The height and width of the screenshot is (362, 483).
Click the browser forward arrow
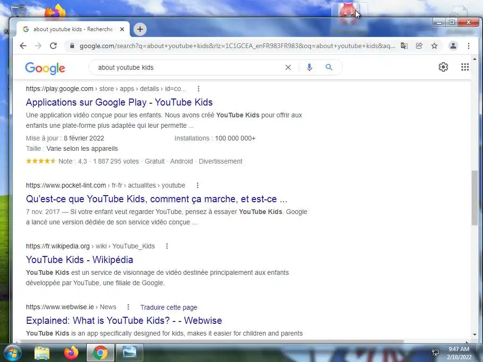(38, 46)
